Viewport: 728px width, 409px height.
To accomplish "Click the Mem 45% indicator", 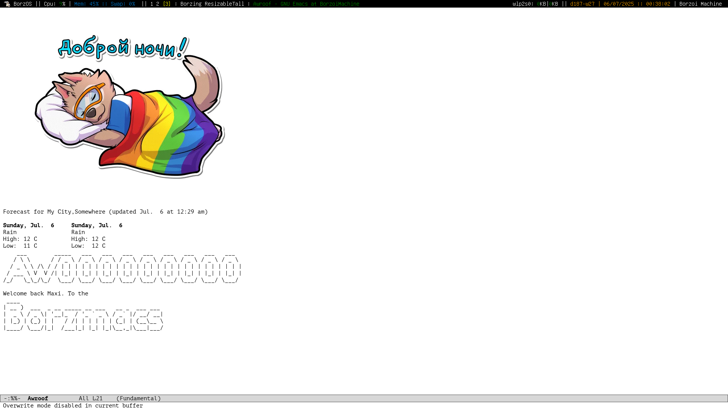I will pyautogui.click(x=86, y=4).
